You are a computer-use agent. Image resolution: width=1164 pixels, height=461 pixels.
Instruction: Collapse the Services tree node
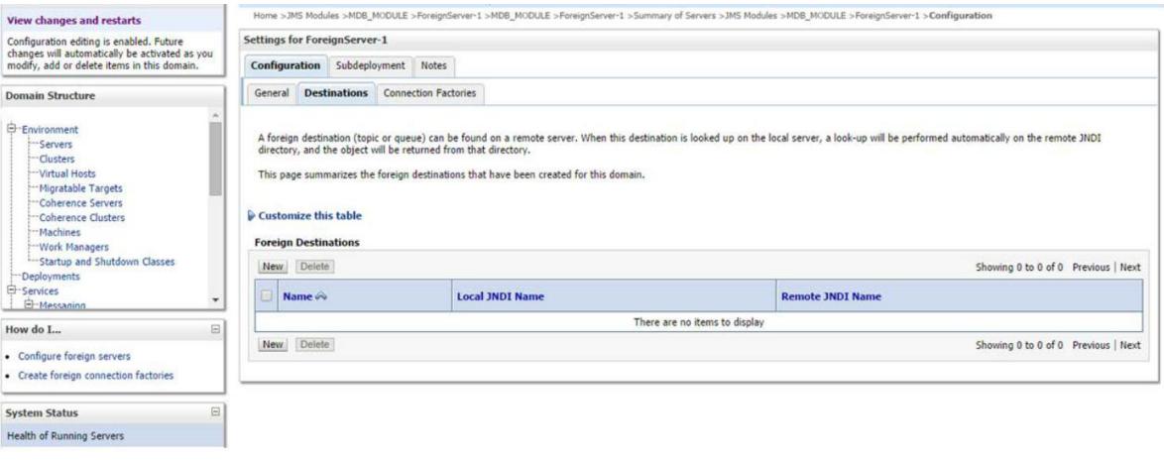point(12,291)
